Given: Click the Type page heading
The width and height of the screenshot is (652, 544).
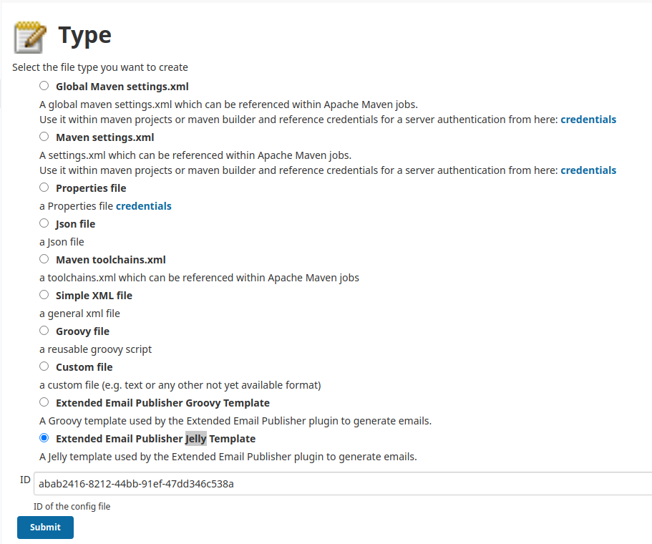Looking at the screenshot, I should pyautogui.click(x=85, y=36).
